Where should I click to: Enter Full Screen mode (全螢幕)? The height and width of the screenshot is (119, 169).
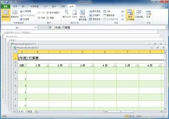click(x=25, y=19)
